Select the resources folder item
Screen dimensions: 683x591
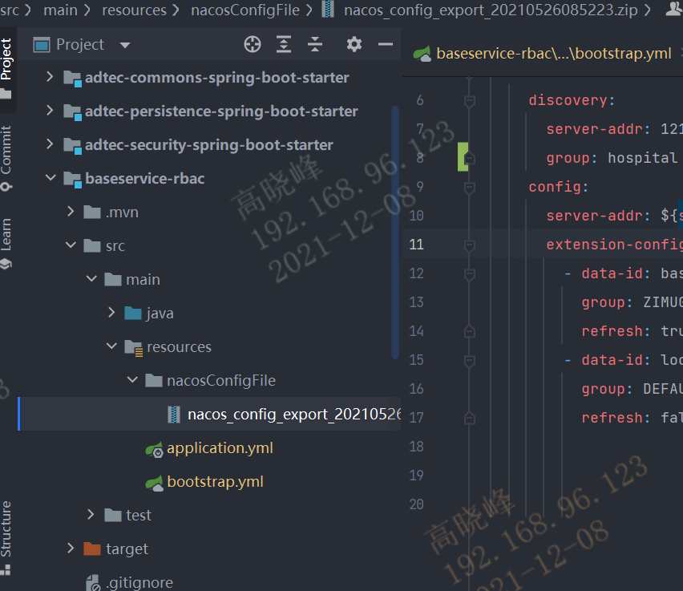tap(179, 347)
